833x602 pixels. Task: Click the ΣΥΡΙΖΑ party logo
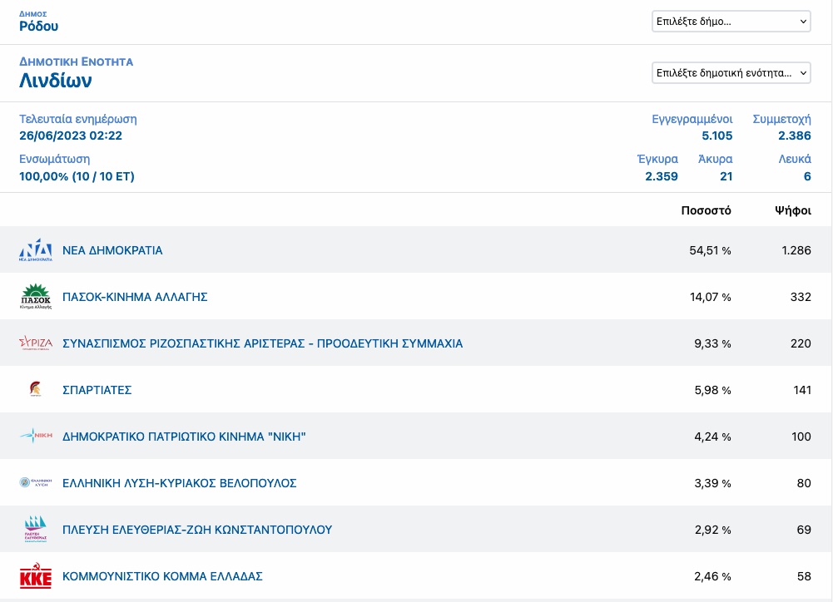[x=36, y=343]
